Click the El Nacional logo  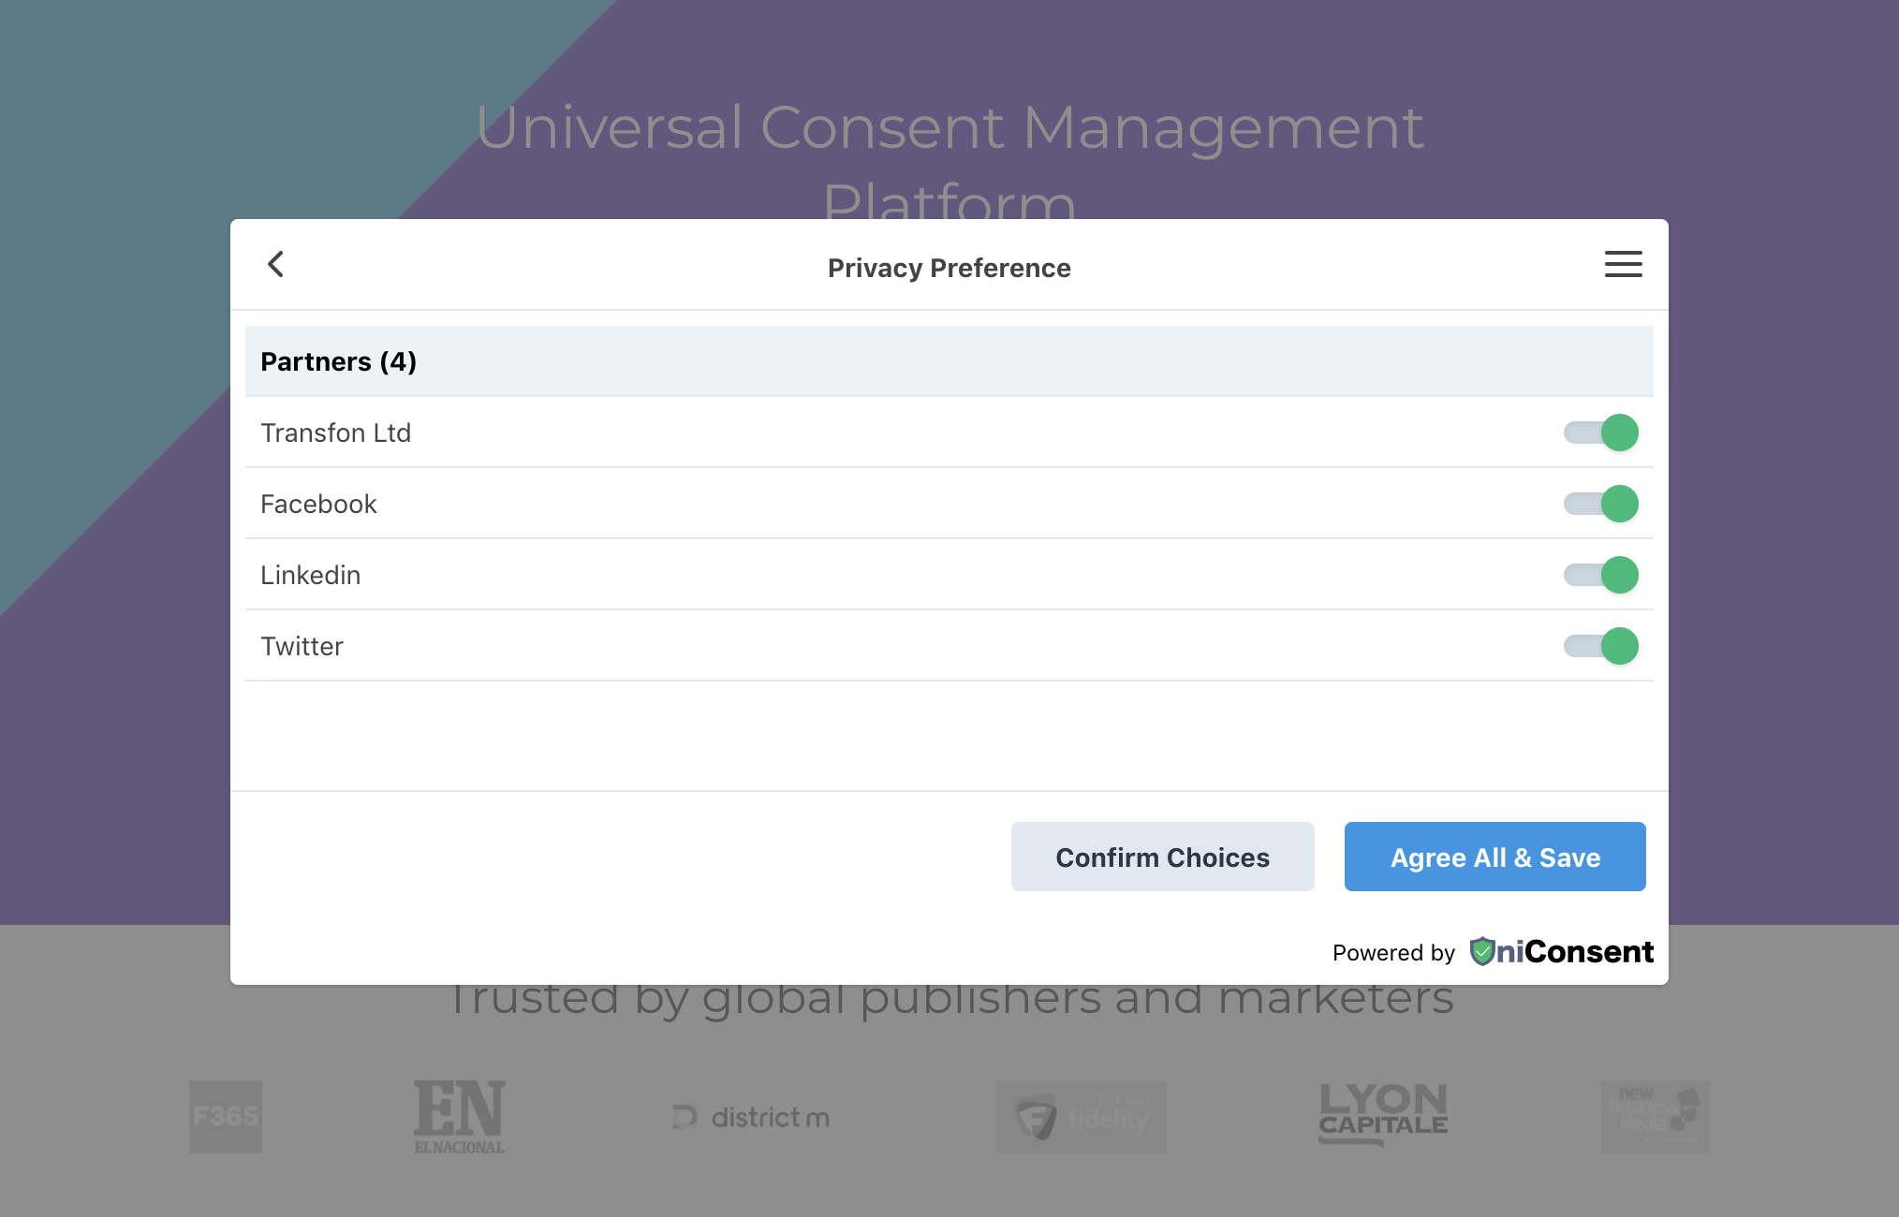(459, 1116)
